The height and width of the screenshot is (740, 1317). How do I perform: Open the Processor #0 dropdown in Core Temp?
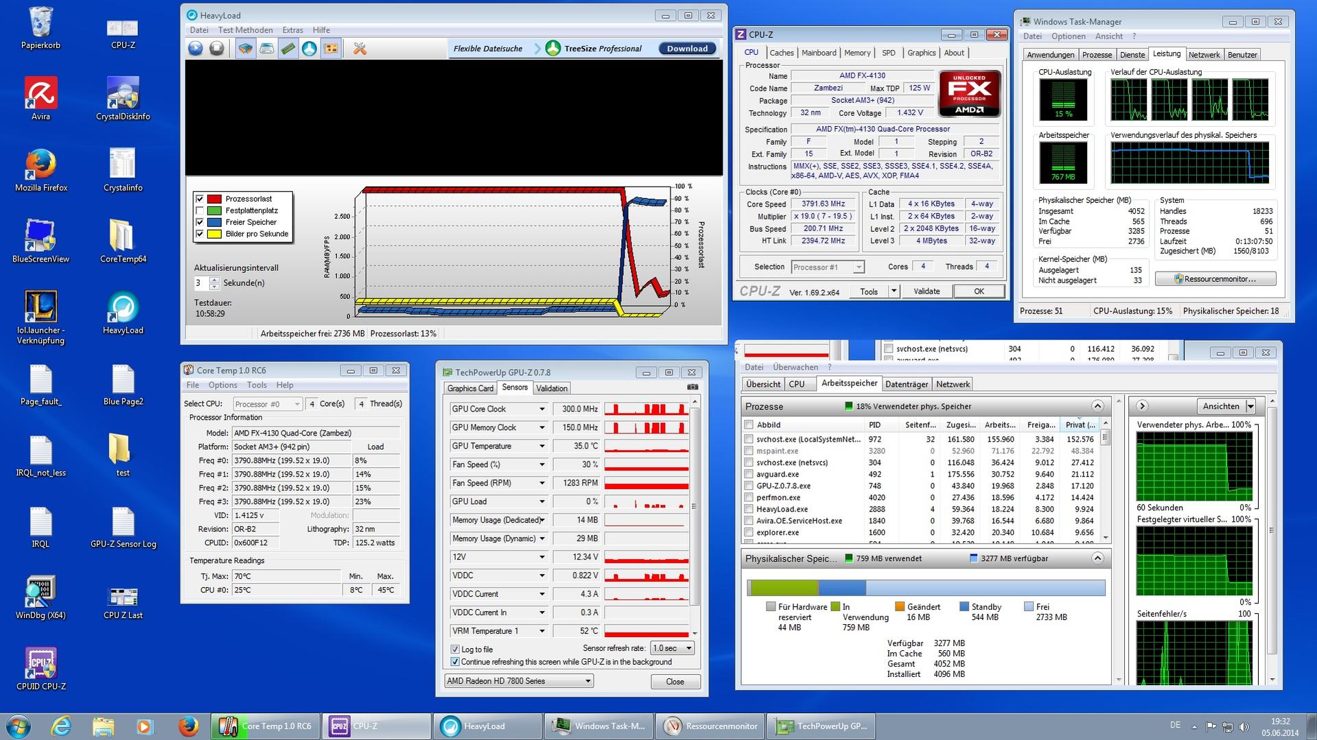[267, 404]
